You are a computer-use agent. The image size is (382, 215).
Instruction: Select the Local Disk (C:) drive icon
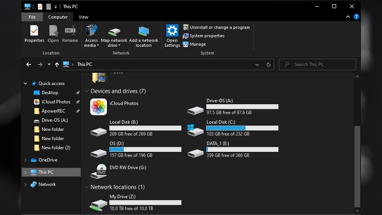[x=195, y=130]
